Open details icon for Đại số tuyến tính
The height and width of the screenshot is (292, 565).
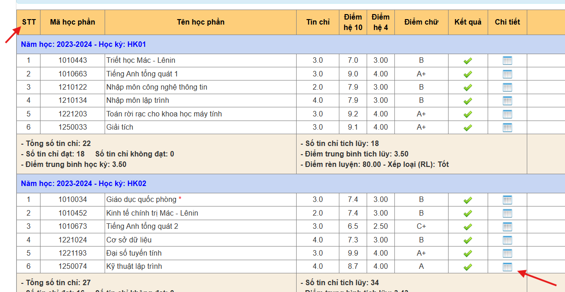(x=507, y=253)
